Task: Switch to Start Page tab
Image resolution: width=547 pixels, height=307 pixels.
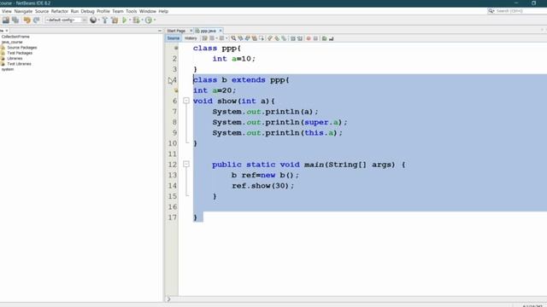Action: (176, 31)
